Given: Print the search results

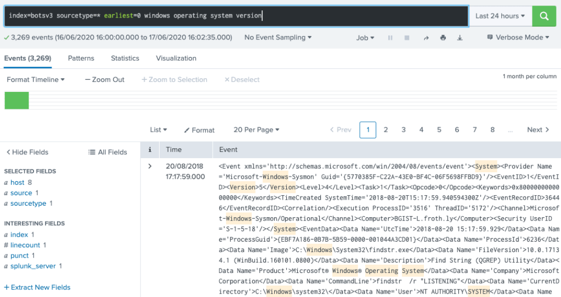Looking at the screenshot, I should (x=443, y=38).
